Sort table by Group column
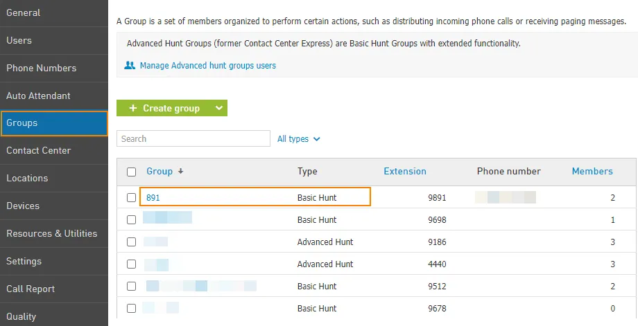Screen dimensions: 638x326 pyautogui.click(x=159, y=172)
